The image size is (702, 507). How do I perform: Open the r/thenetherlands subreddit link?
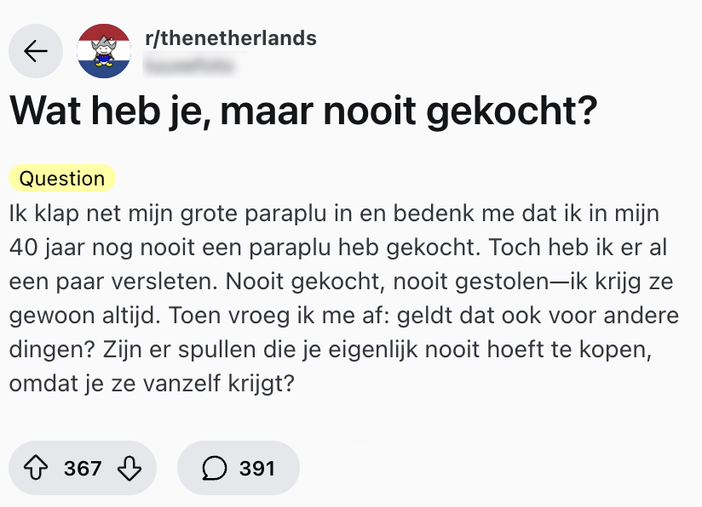pyautogui.click(x=231, y=38)
